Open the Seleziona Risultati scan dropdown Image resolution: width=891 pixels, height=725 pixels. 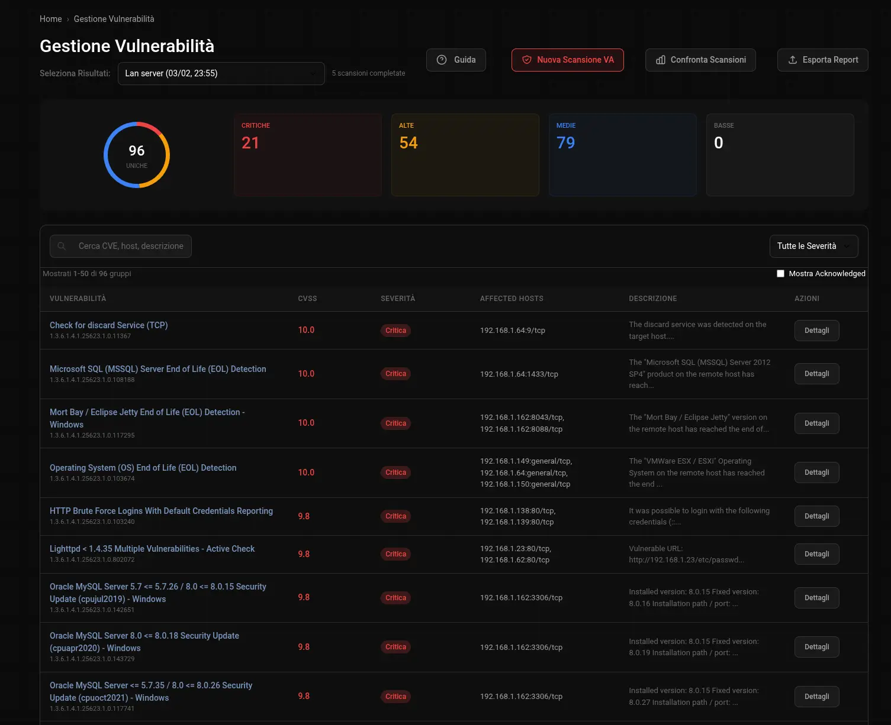(221, 73)
